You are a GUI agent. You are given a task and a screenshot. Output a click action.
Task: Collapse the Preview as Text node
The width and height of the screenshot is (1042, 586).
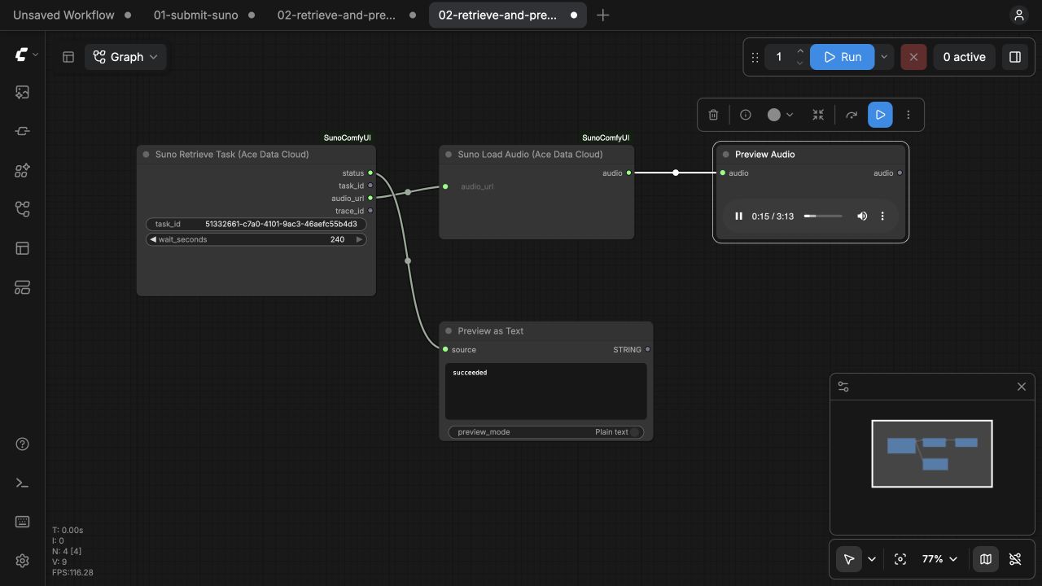coord(449,331)
